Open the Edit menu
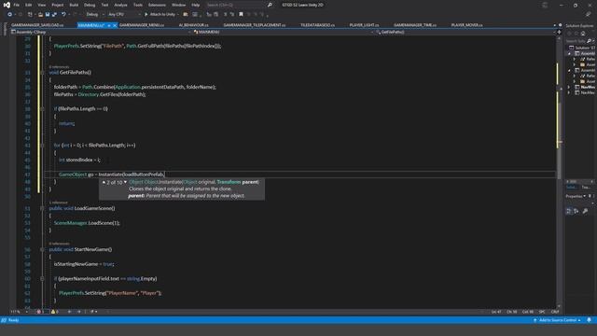This screenshot has width=597, height=336. click(x=29, y=5)
